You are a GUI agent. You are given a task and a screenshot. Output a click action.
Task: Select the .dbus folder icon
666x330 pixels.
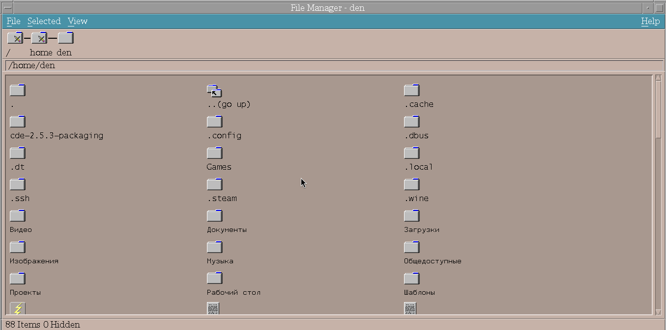pyautogui.click(x=412, y=122)
